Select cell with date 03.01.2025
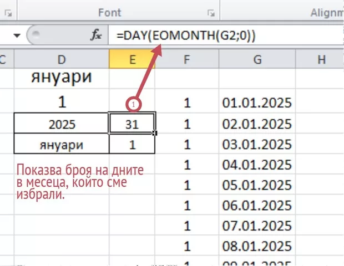Viewport: 344px width, 266px height. (257, 144)
